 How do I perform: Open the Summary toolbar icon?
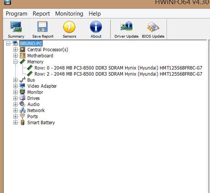click(16, 27)
